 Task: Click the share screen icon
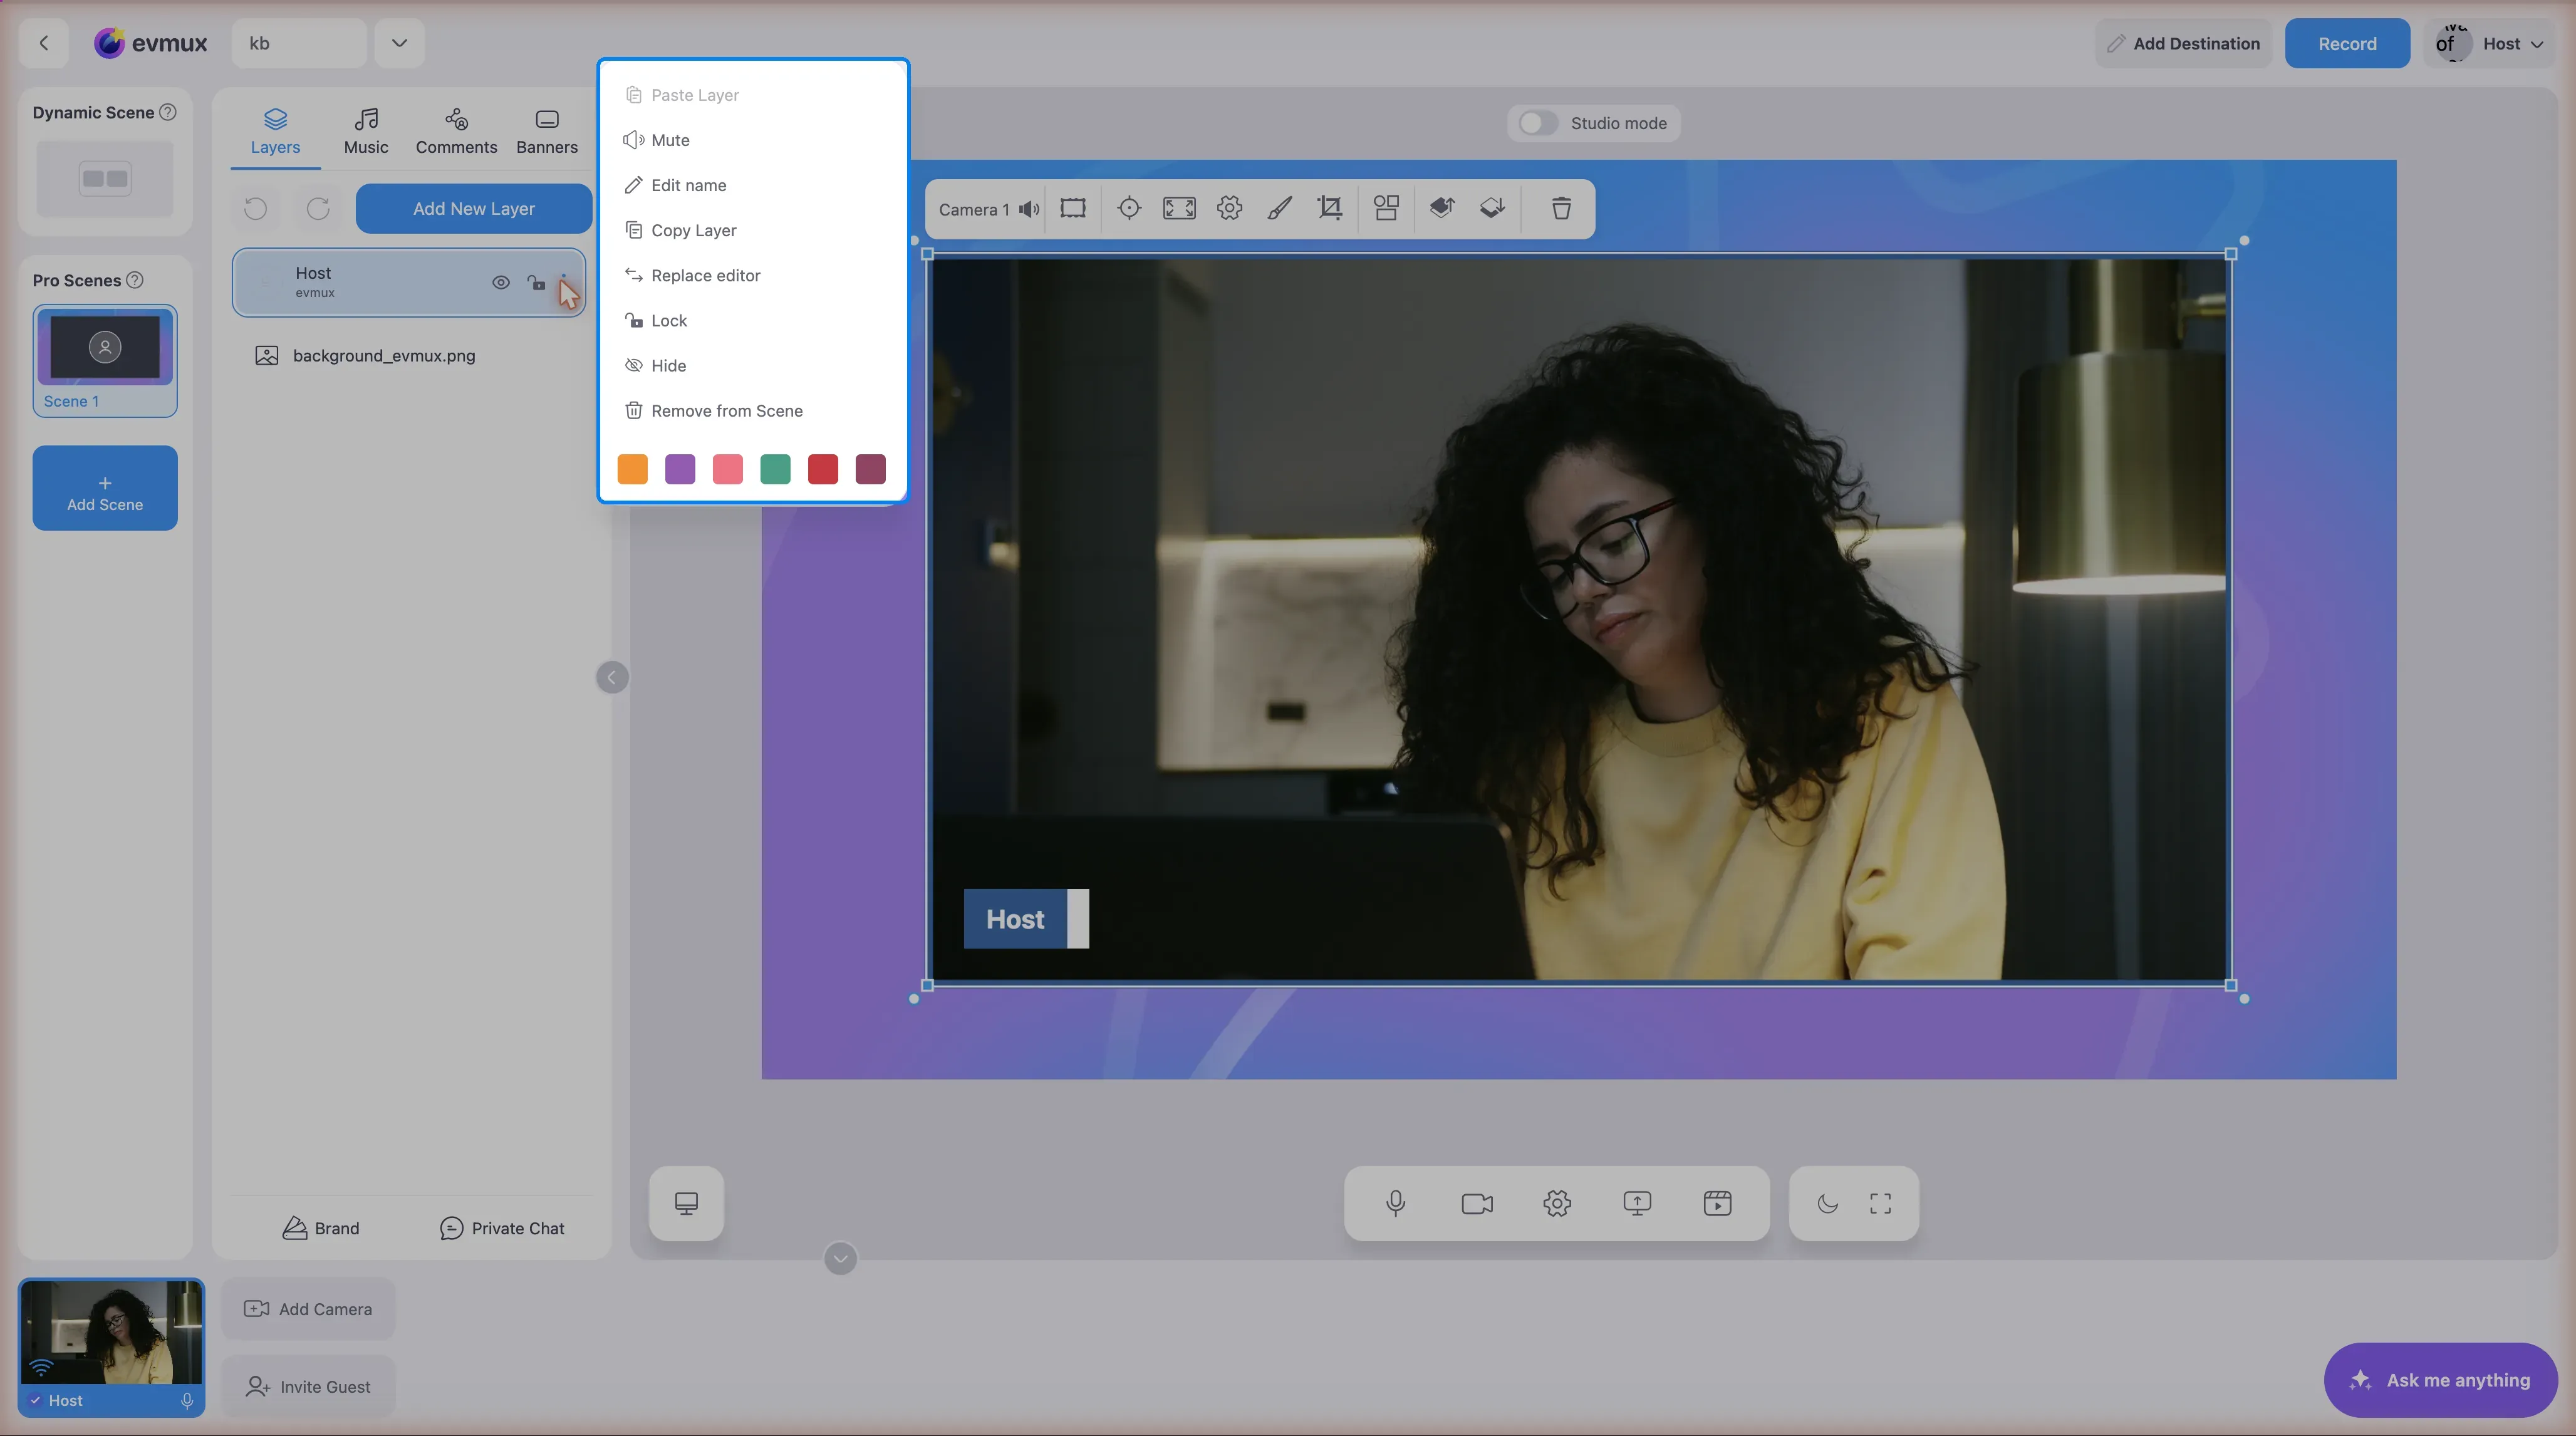[1637, 1203]
